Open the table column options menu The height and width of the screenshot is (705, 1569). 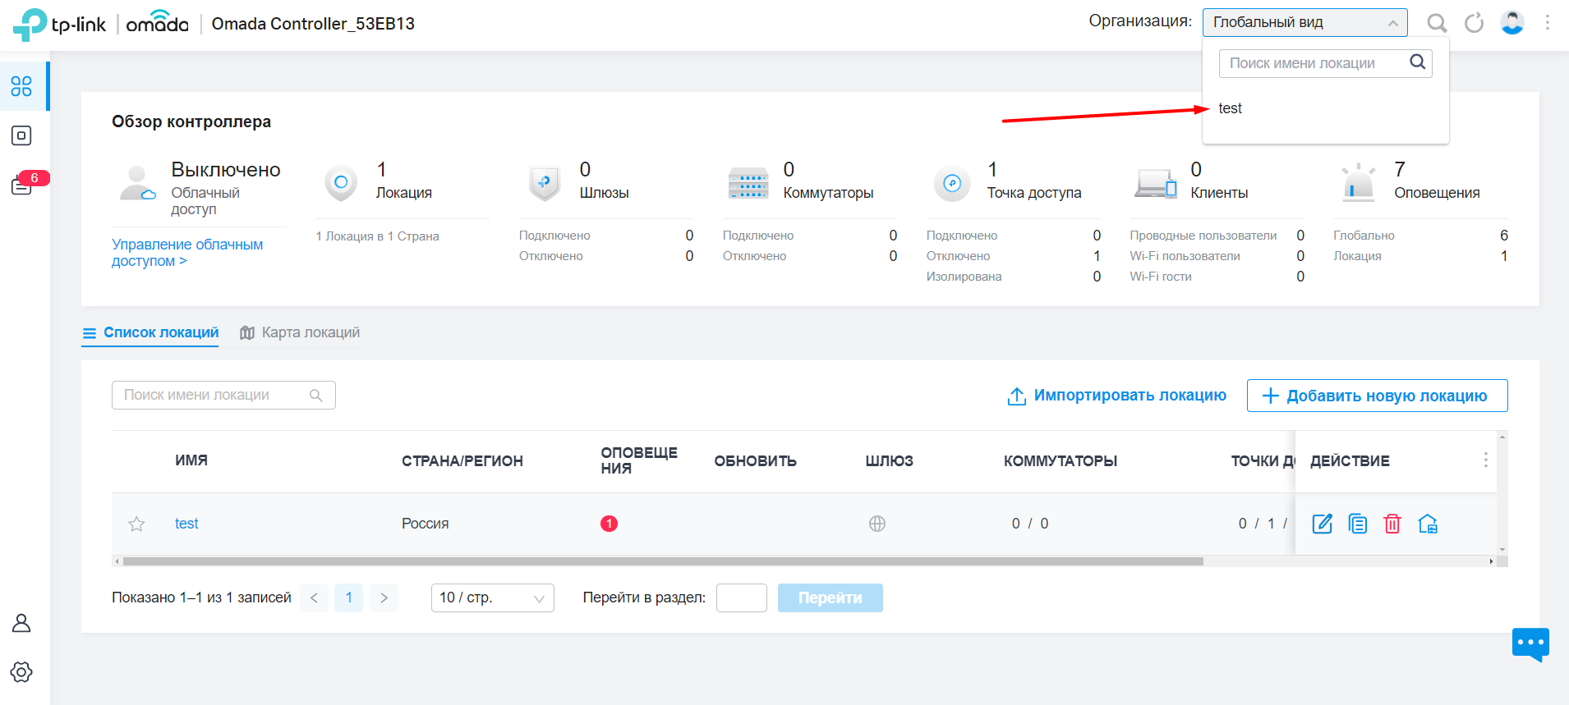point(1485,460)
